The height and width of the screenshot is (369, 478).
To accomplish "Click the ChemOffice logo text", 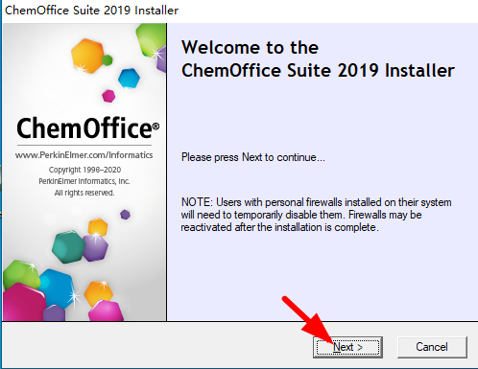I will pyautogui.click(x=84, y=128).
